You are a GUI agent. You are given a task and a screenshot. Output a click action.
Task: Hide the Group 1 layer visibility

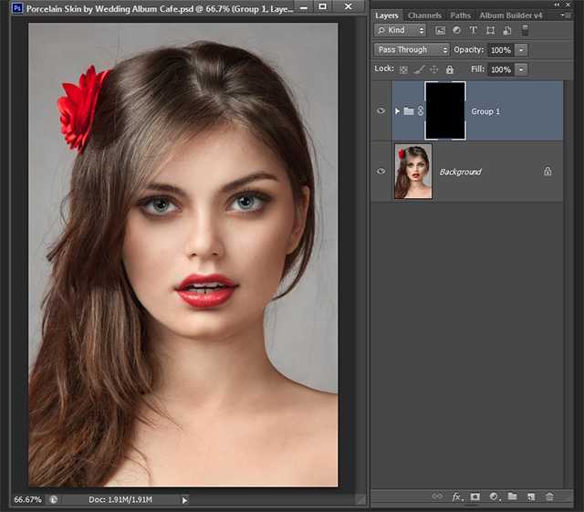point(381,111)
